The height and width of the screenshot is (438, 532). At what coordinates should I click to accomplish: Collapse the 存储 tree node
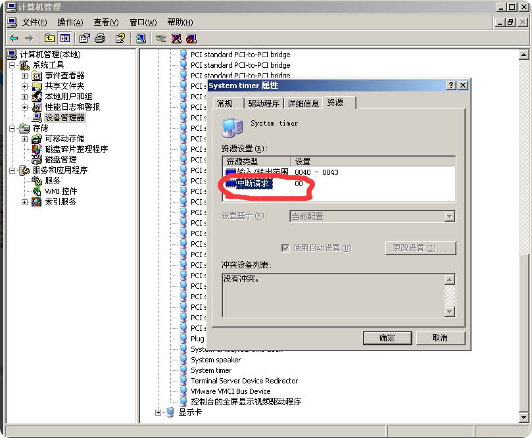[x=12, y=128]
